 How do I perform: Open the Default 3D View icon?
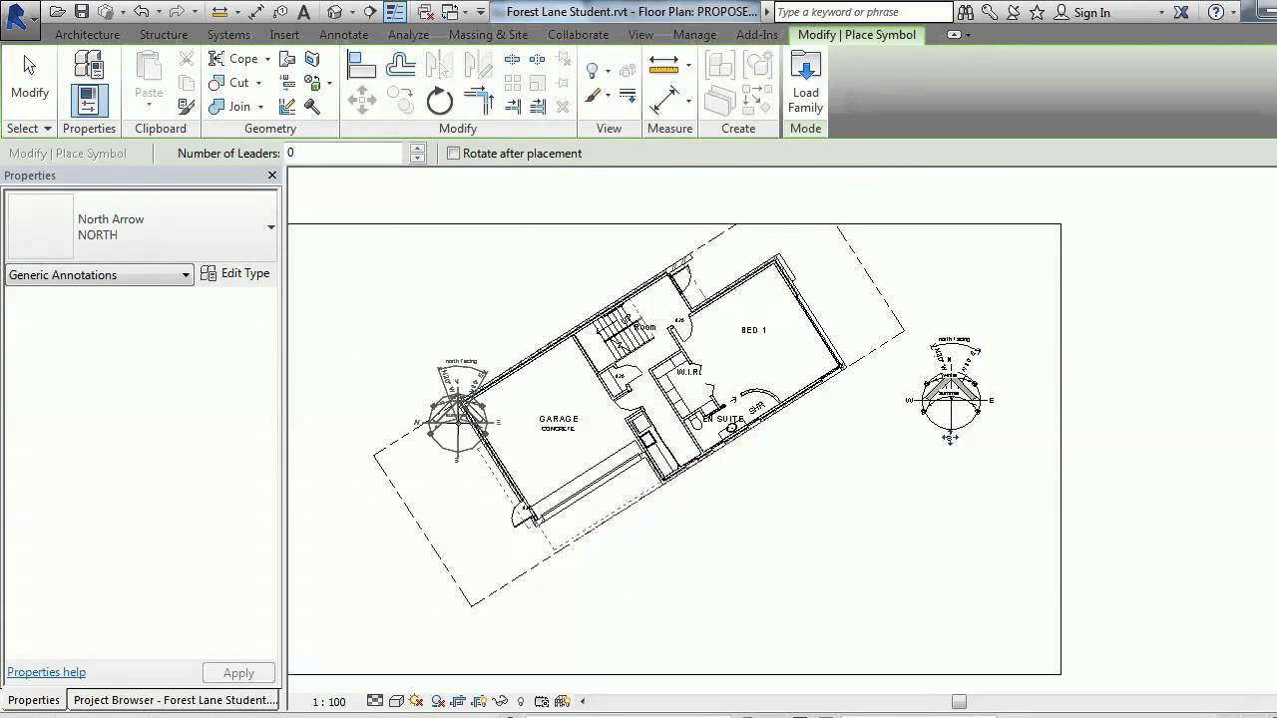[335, 12]
